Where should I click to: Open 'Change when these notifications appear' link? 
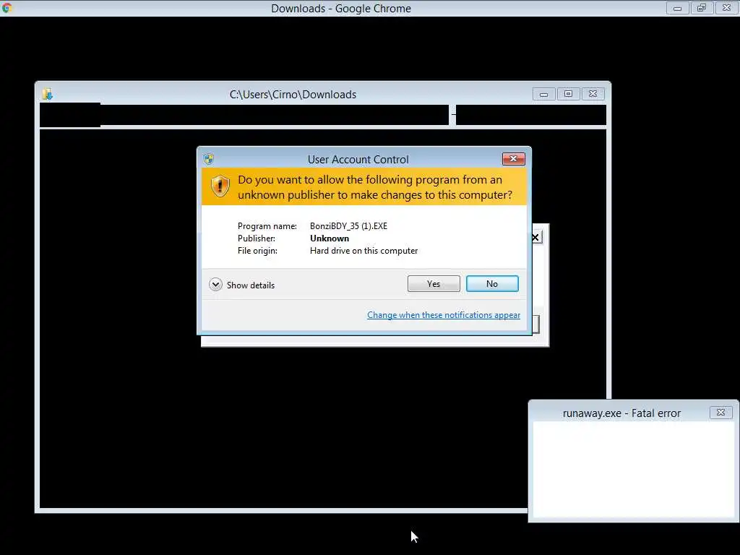[444, 315]
